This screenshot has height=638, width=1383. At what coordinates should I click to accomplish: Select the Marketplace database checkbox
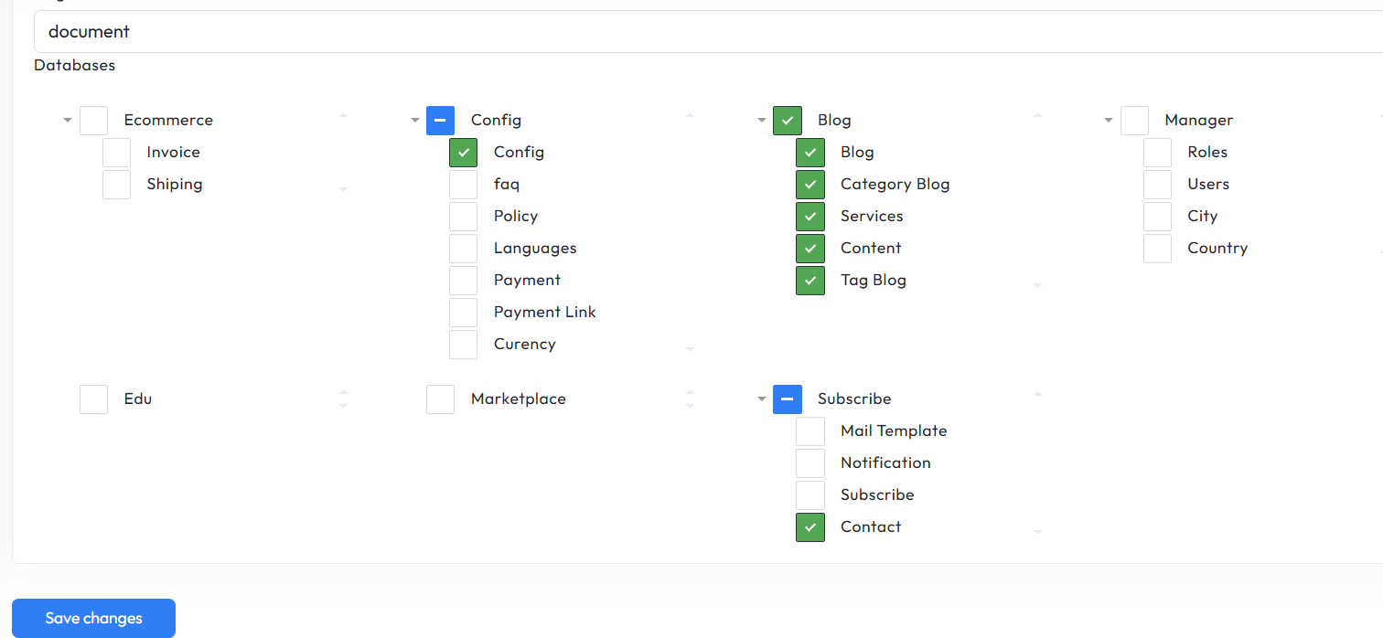440,399
